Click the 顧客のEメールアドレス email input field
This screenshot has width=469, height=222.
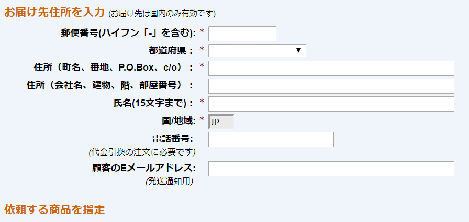pyautogui.click(x=331, y=169)
